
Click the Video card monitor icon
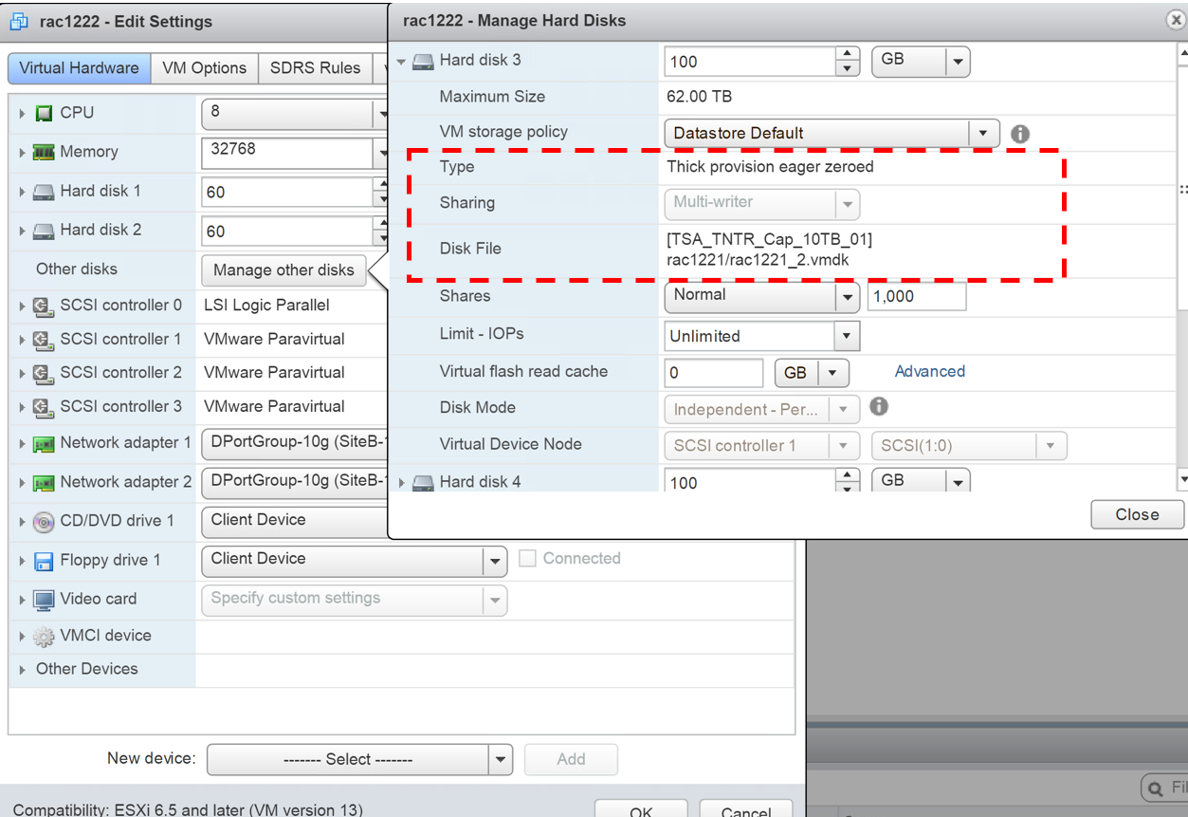(x=44, y=600)
